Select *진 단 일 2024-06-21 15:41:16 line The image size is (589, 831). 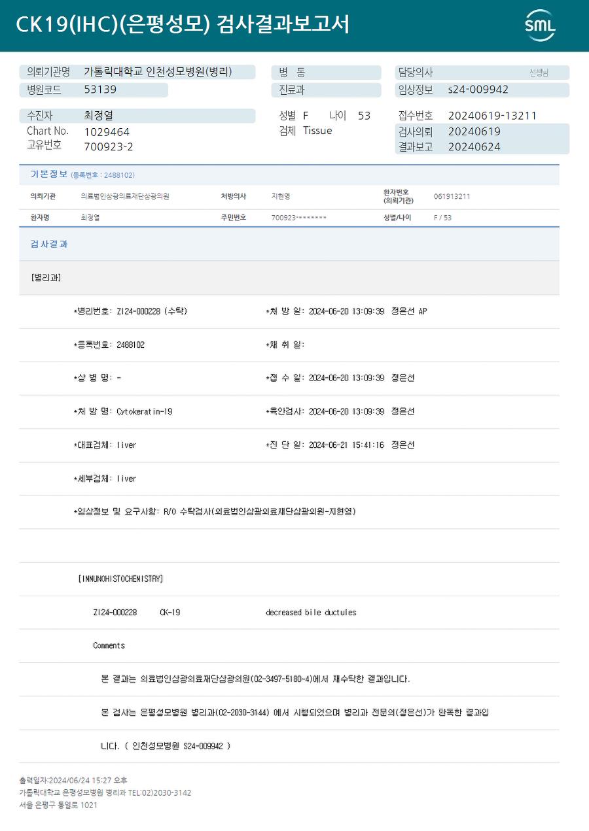[x=340, y=445]
